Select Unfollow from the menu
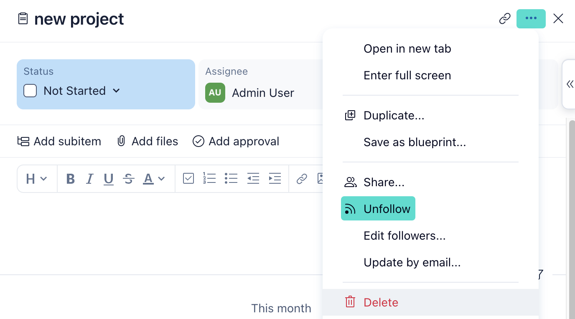 [378, 209]
